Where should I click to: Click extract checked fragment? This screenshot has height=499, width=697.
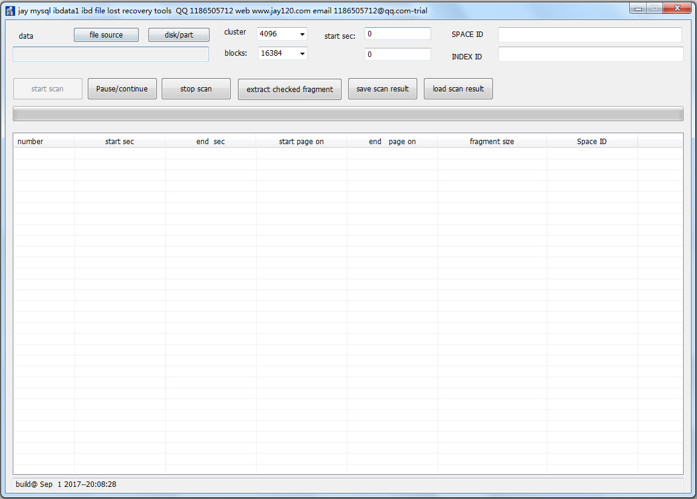point(289,88)
